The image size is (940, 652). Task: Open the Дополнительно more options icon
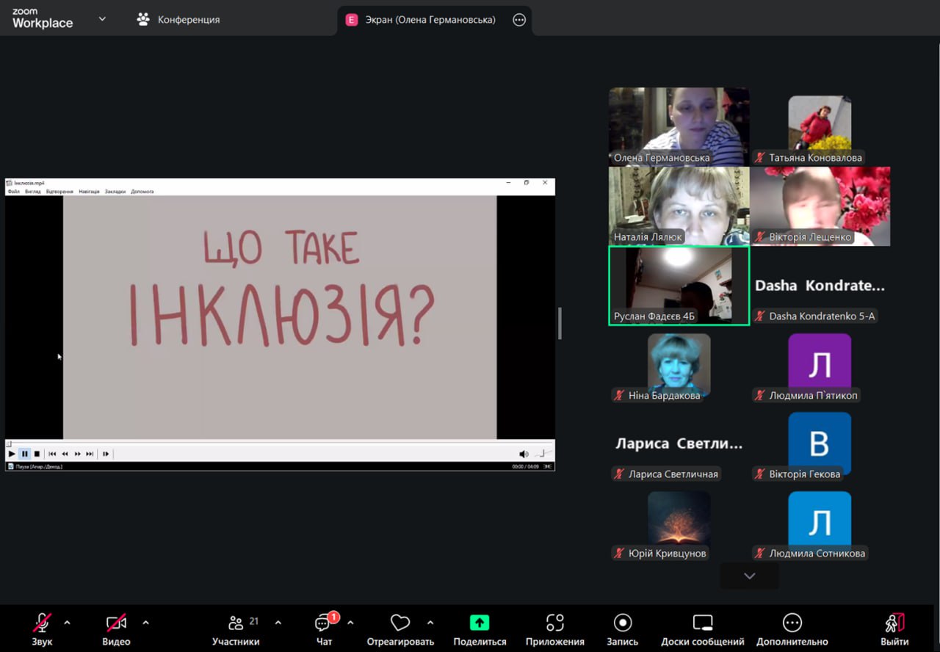click(792, 623)
